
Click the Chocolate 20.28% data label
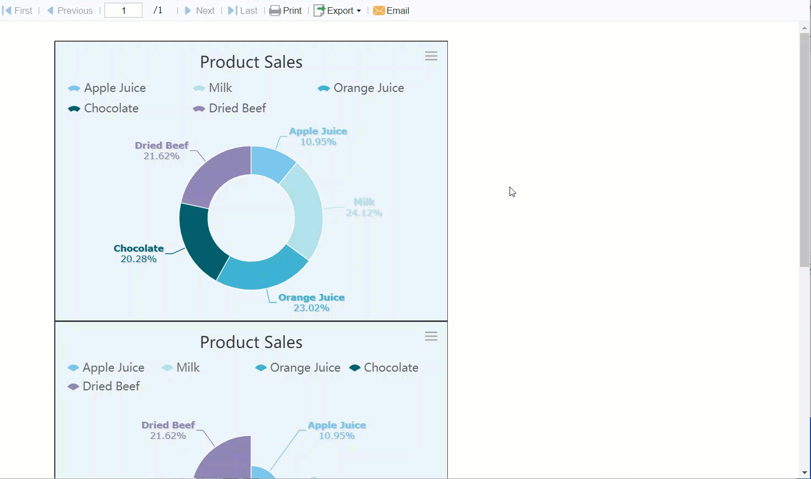pos(139,254)
